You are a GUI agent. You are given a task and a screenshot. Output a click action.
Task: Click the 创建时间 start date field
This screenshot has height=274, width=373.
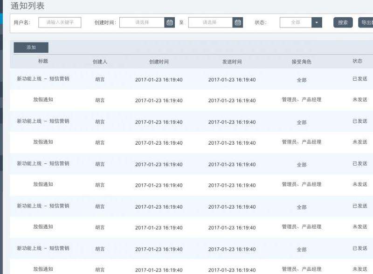pyautogui.click(x=142, y=22)
